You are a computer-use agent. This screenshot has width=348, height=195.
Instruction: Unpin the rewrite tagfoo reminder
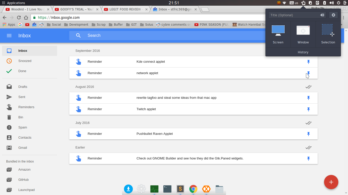pos(309,98)
